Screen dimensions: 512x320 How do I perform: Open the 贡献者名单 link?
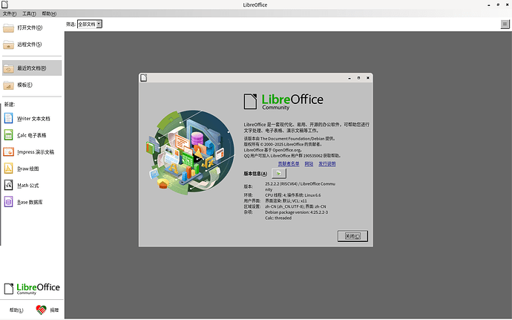tap(289, 164)
